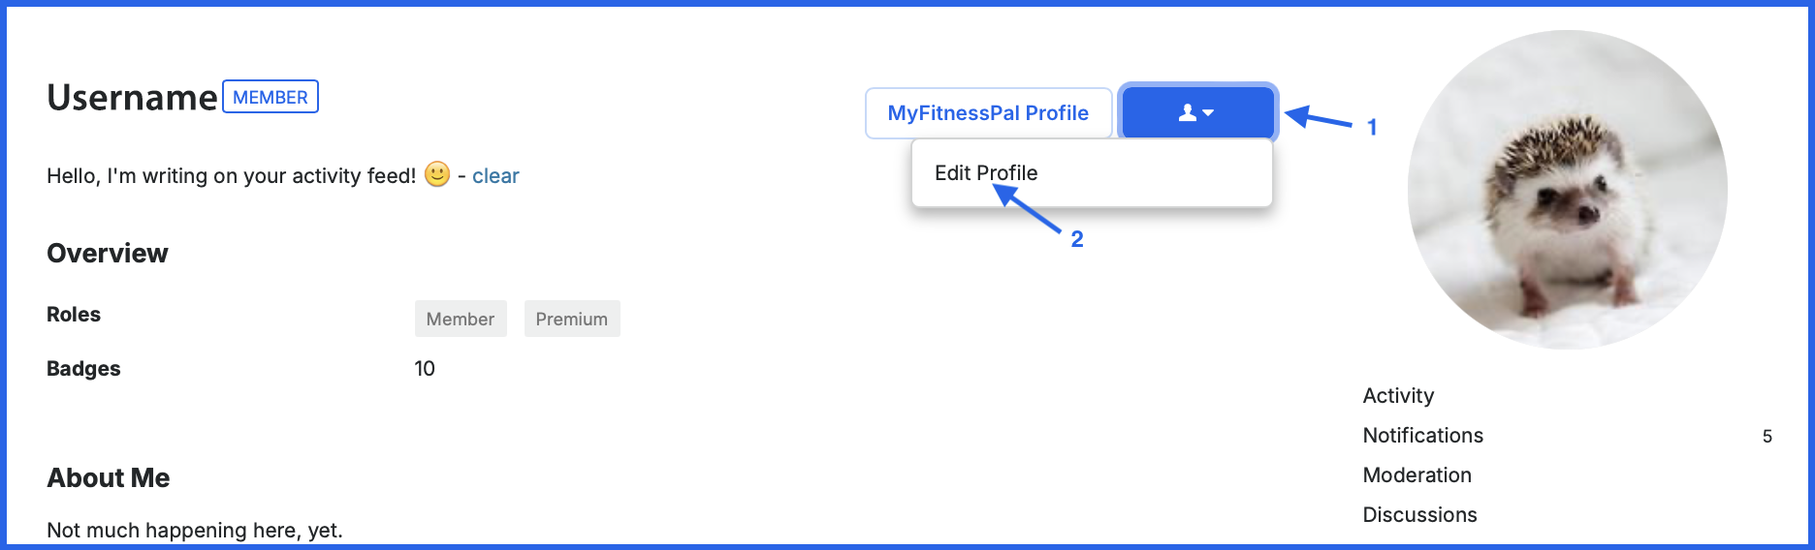Click the MEMBER badge next to Username

[271, 97]
